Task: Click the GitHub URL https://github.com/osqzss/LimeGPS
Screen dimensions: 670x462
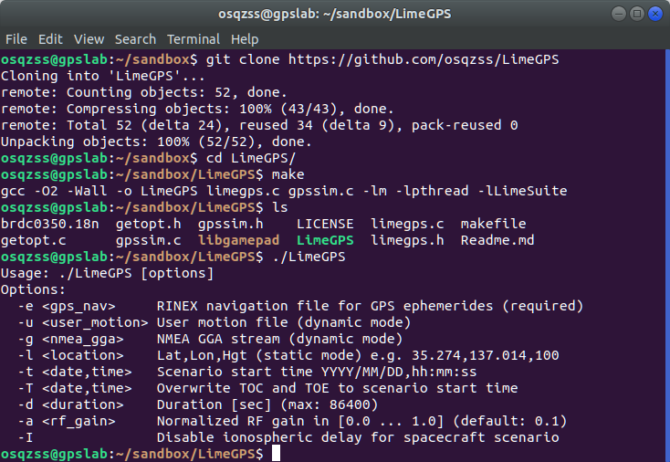Action: click(x=424, y=59)
